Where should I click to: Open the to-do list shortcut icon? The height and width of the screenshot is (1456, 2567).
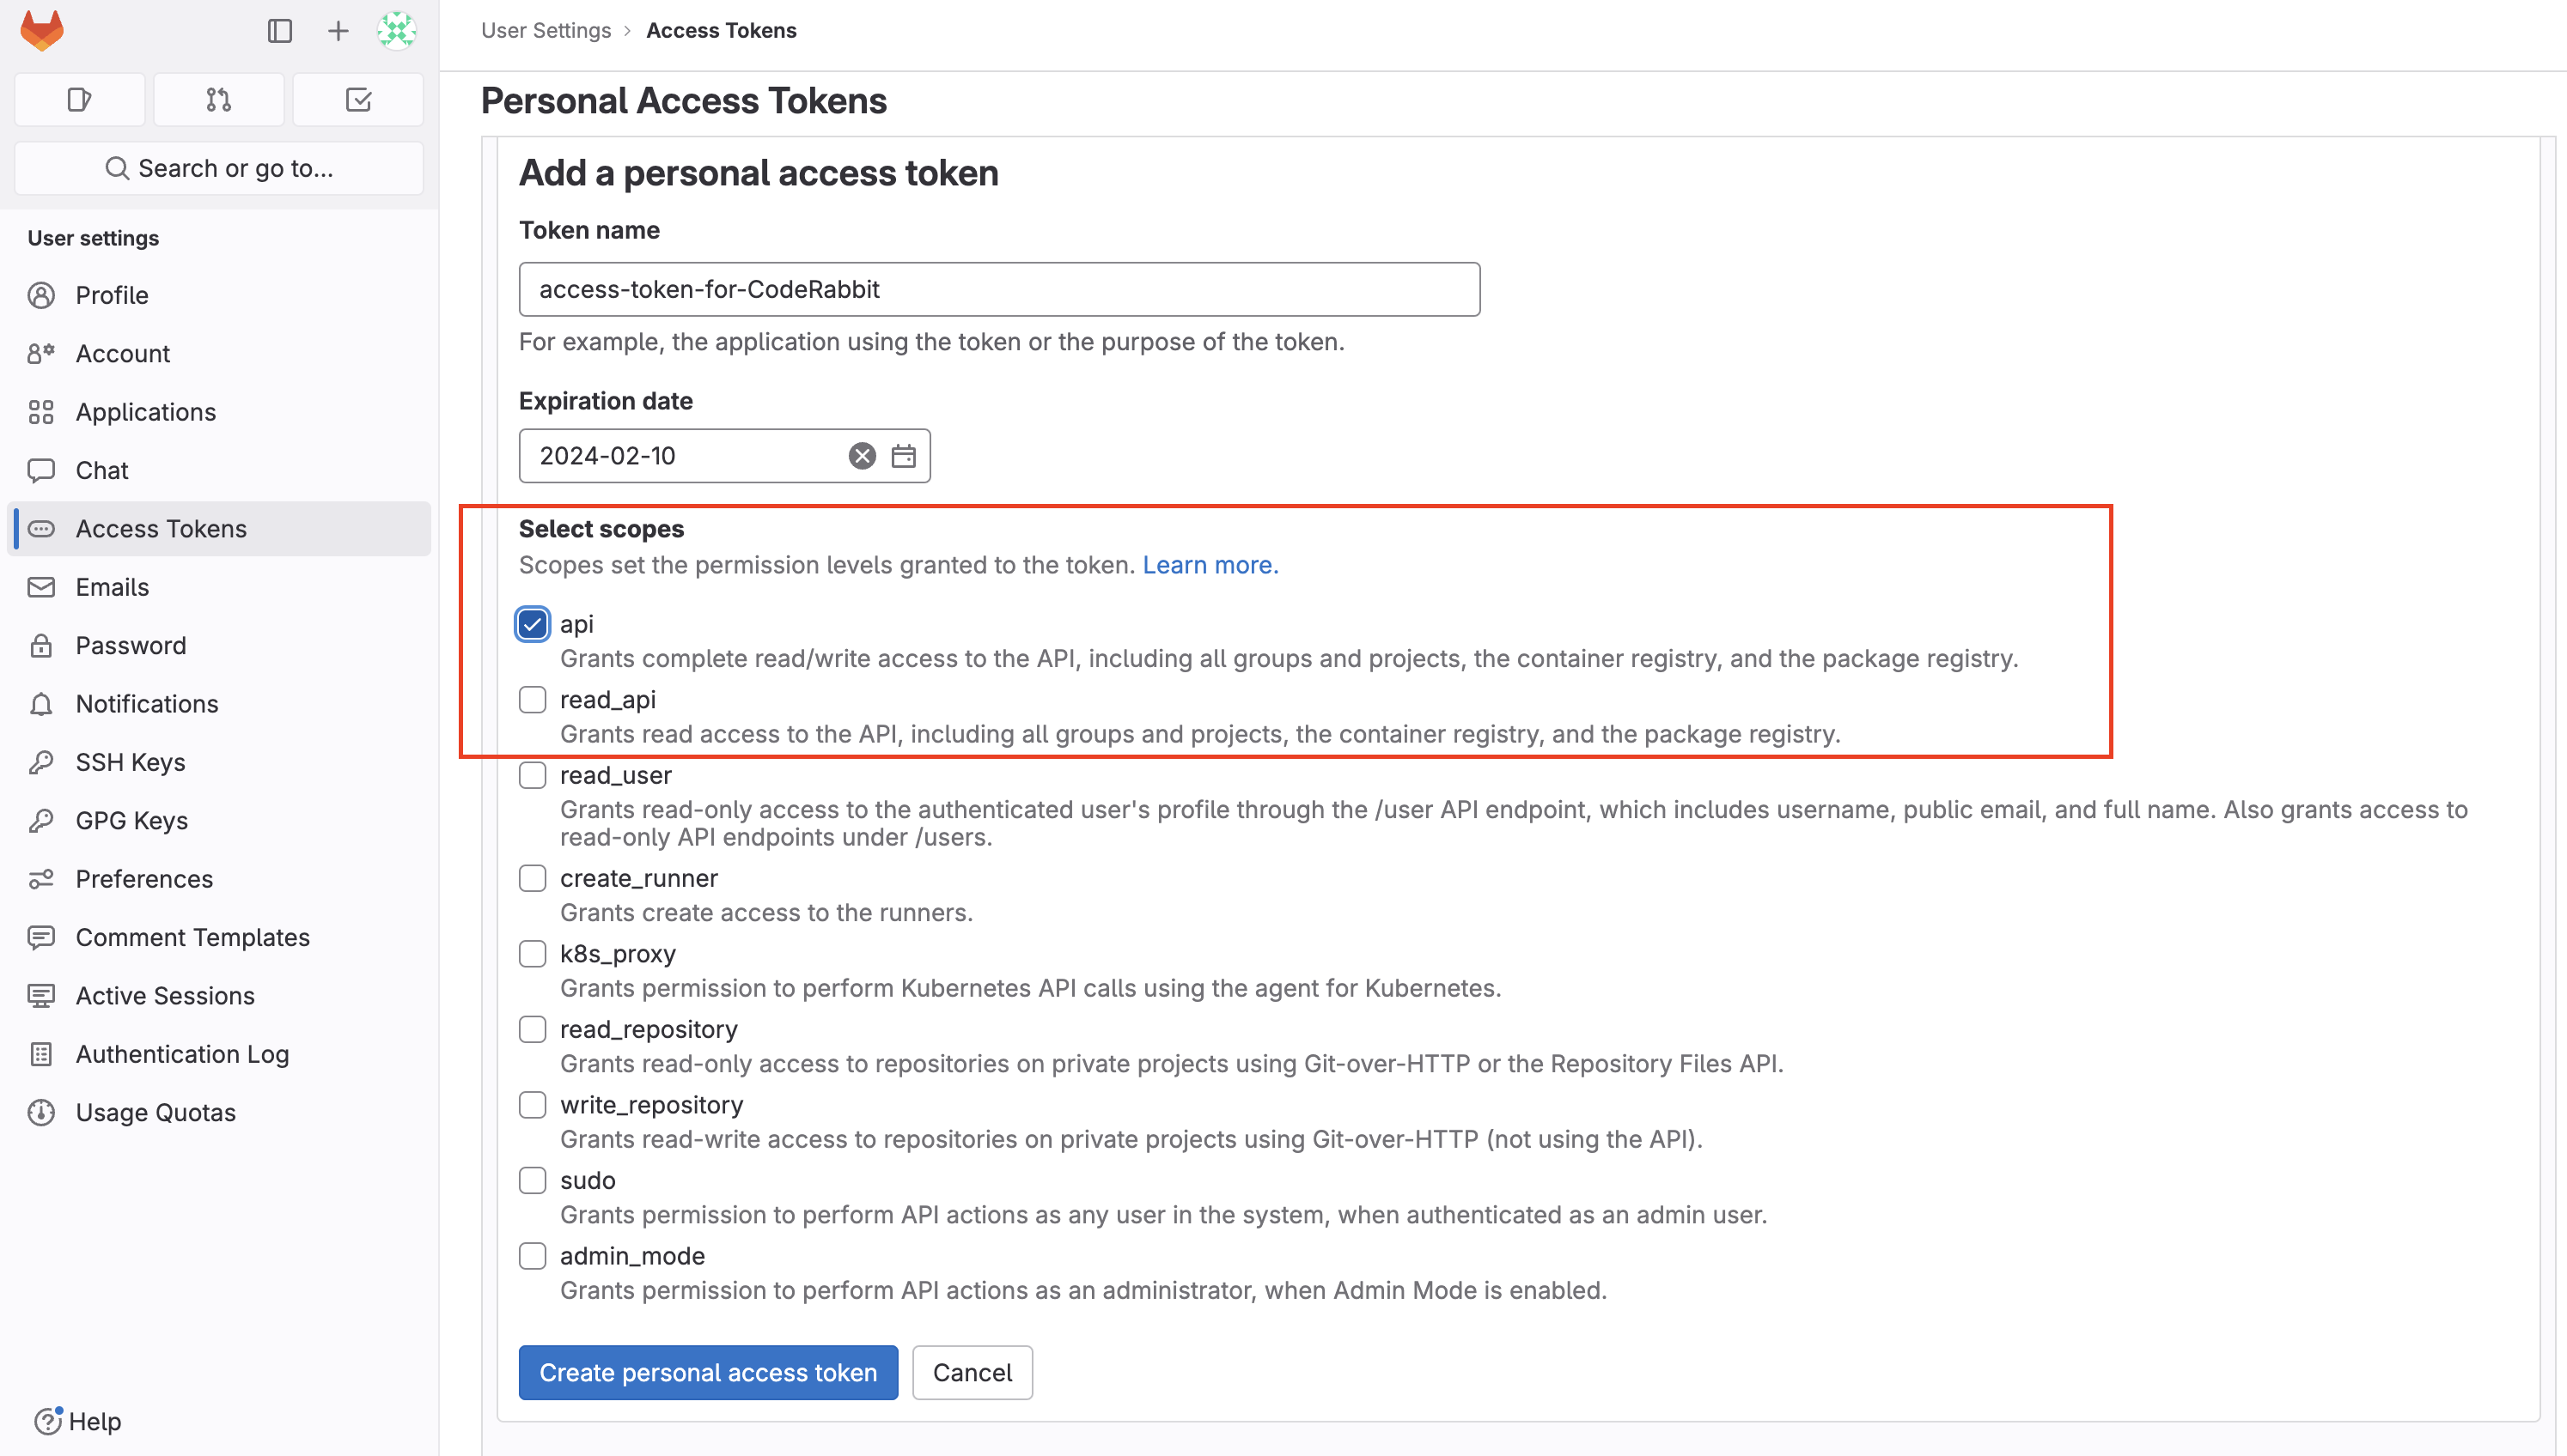tap(358, 99)
